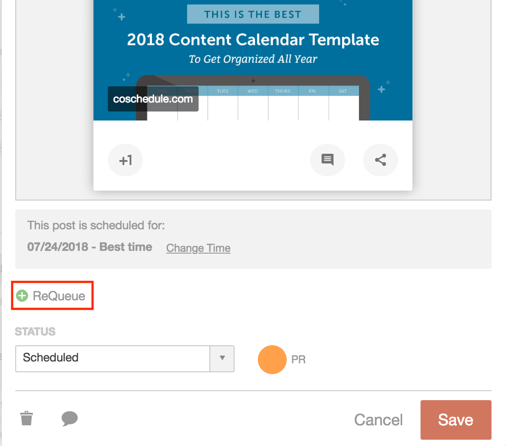
Task: Click the 07/24/2018 Best time text
Action: click(89, 247)
